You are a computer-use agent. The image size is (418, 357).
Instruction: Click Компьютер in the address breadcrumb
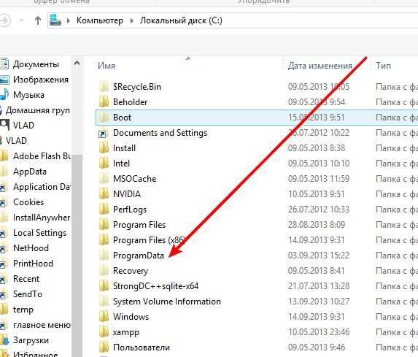(100, 20)
